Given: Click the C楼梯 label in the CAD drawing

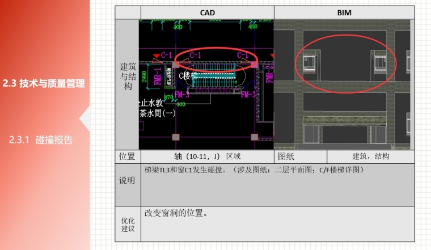Looking at the screenshot, I should coord(188,75).
